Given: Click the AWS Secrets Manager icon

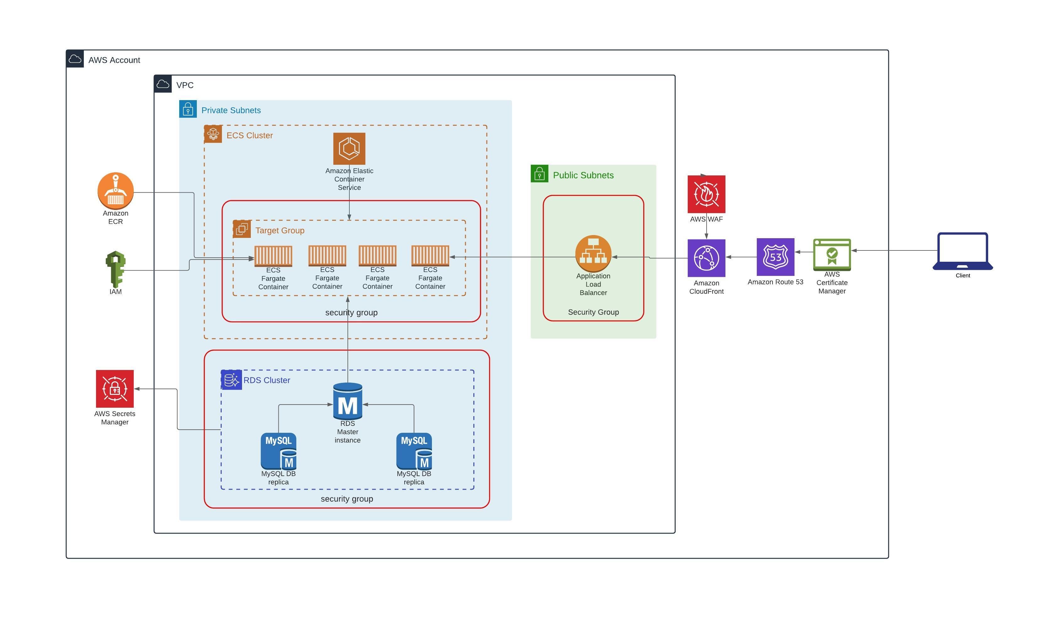Looking at the screenshot, I should click(x=115, y=389).
